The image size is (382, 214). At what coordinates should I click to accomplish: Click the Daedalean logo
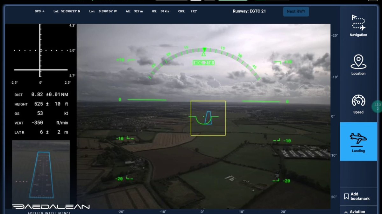click(x=51, y=208)
